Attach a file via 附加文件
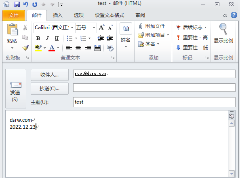The image size is (240, 178). pos(152,26)
